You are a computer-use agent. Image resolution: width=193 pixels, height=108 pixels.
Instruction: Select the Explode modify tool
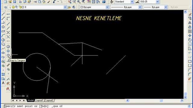click(x=190, y=79)
